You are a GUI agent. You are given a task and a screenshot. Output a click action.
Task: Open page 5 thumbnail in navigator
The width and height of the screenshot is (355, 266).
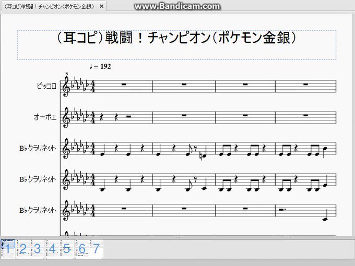coord(67,249)
